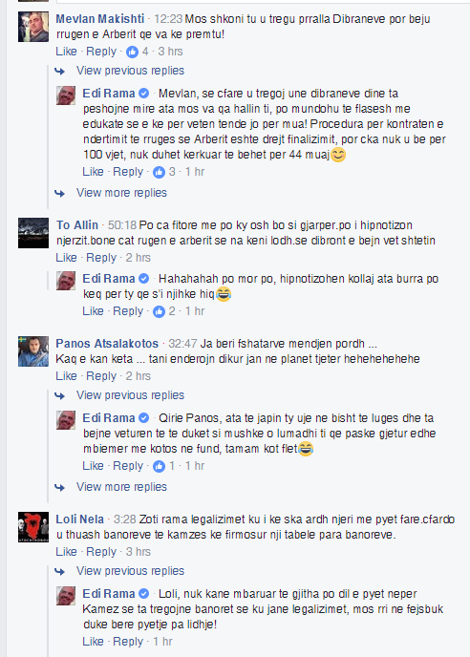Expand View previous replies under Loli Nela's comment
Viewport: 470px width, 657px height.
(130, 571)
